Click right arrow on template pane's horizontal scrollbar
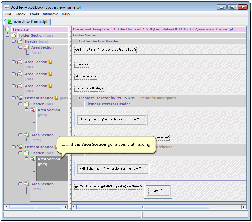The image size is (252, 222). point(244,207)
